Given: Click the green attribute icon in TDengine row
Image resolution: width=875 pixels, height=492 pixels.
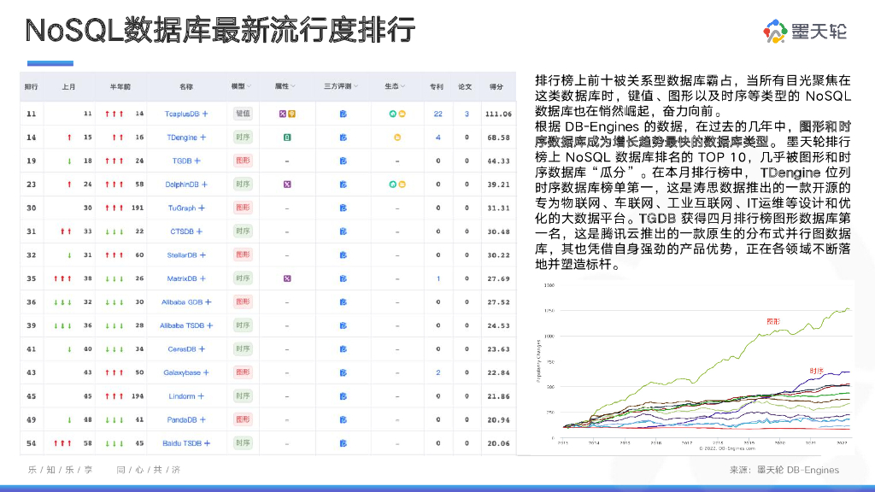Looking at the screenshot, I should click(x=288, y=137).
